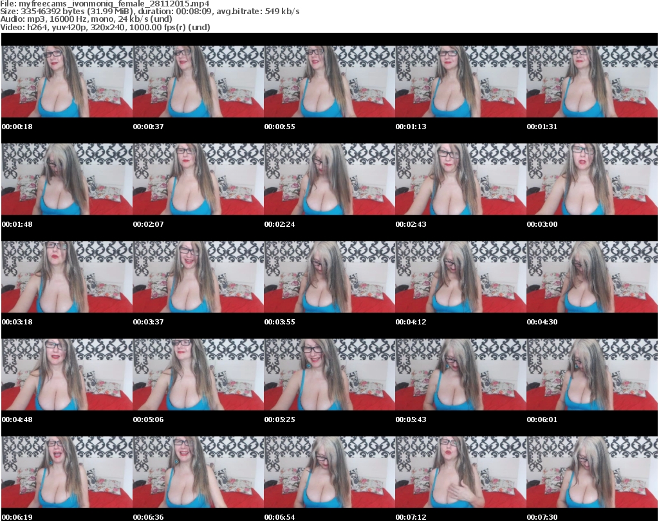
Task: Click the 00:06:19 timecode
Action: 17,517
